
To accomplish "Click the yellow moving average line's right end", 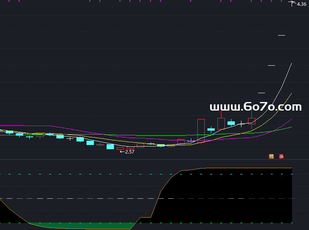I will click(x=291, y=94).
